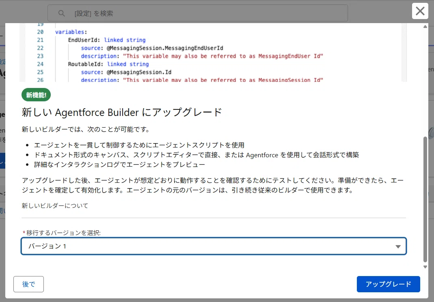The width and height of the screenshot is (434, 302).
Task: Click the heading 新しい Agentforce Builder にアップグレード
Action: [x=122, y=112]
